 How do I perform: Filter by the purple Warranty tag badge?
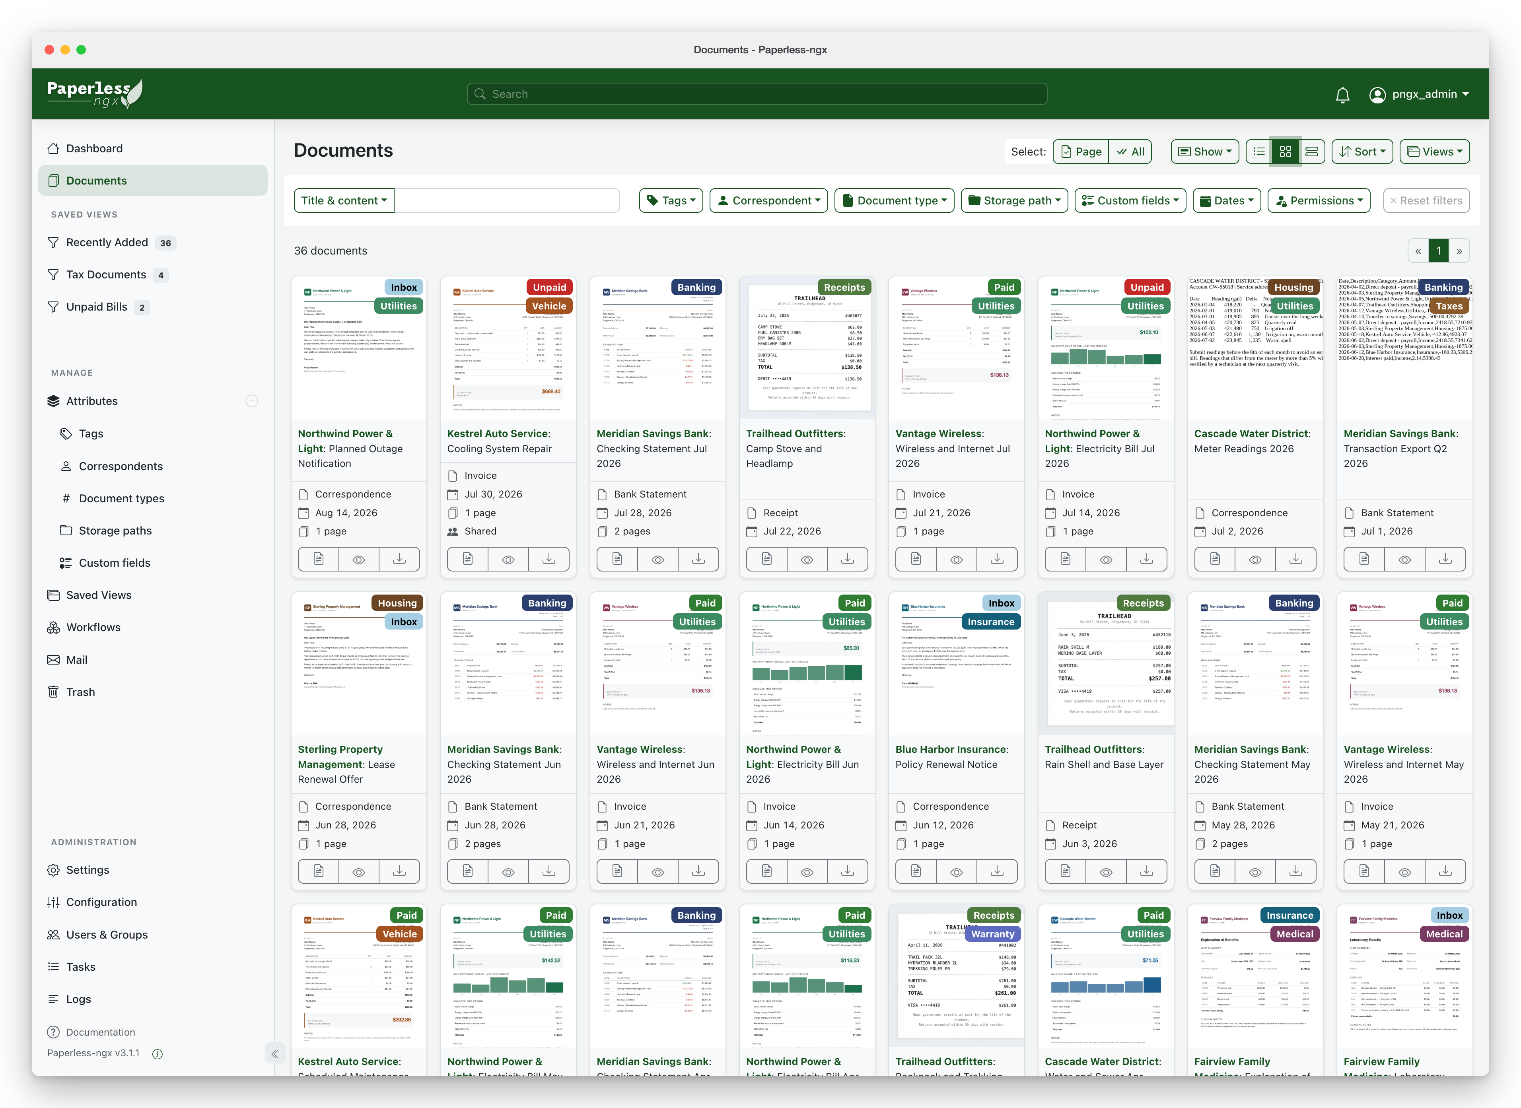[992, 934]
